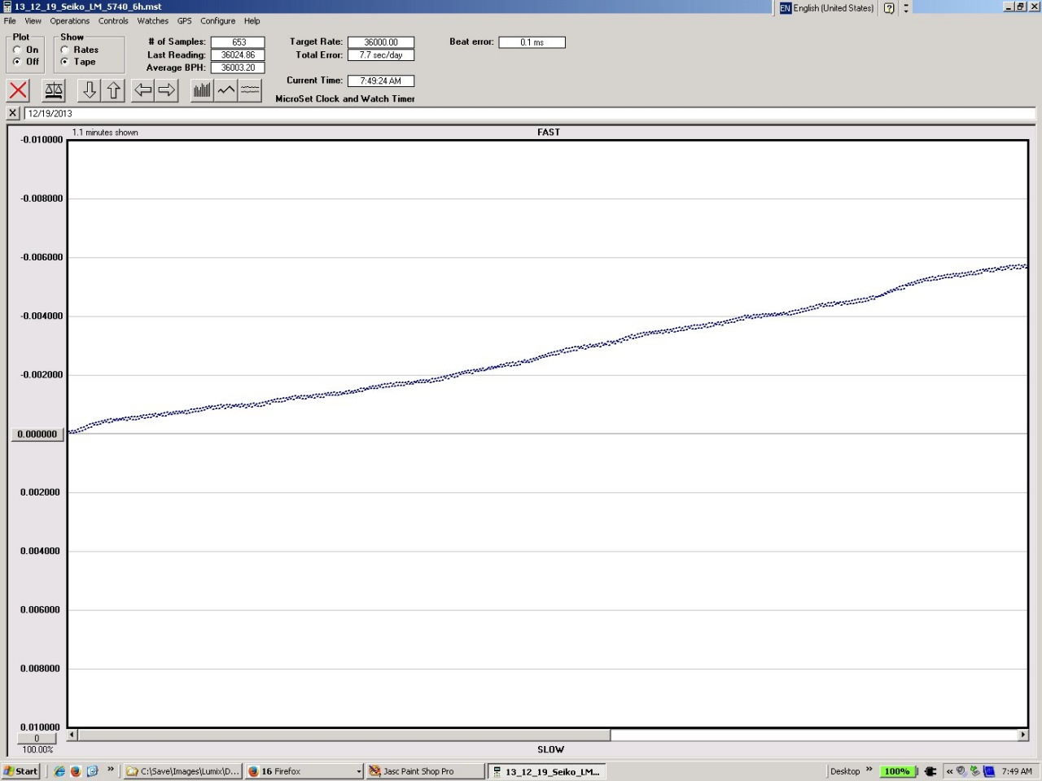Click the Windows Start button
1042x781 pixels.
(20, 771)
